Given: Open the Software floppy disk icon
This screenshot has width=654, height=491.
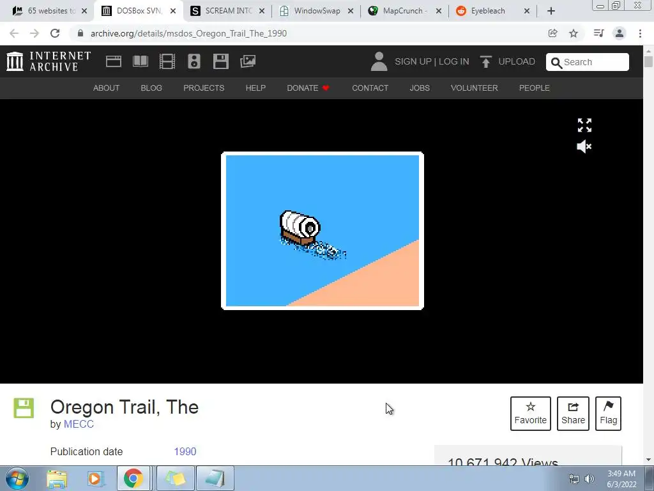Looking at the screenshot, I should [220, 61].
